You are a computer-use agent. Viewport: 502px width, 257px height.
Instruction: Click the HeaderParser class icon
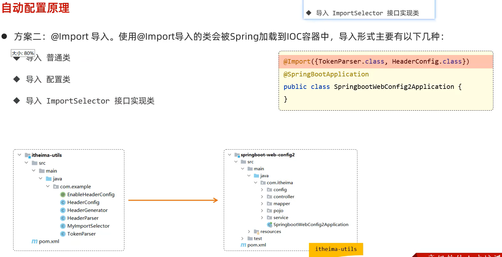[x=63, y=218]
